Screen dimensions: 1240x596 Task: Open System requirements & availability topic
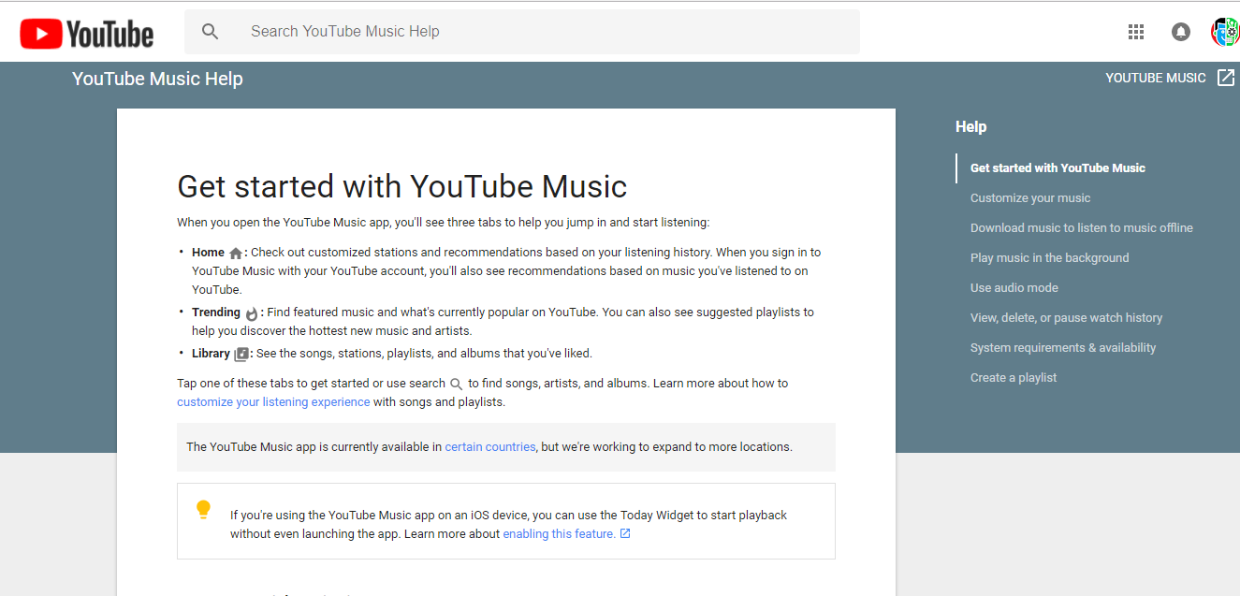(1063, 348)
